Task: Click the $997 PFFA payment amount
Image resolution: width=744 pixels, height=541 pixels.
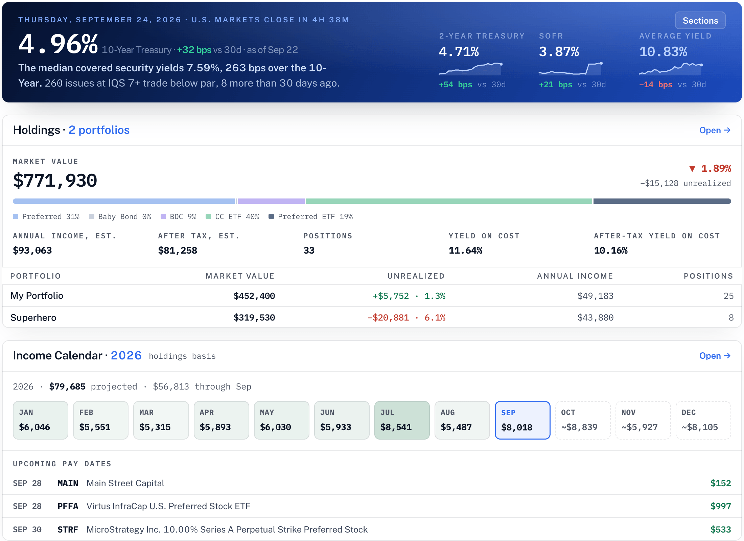Action: coord(721,506)
